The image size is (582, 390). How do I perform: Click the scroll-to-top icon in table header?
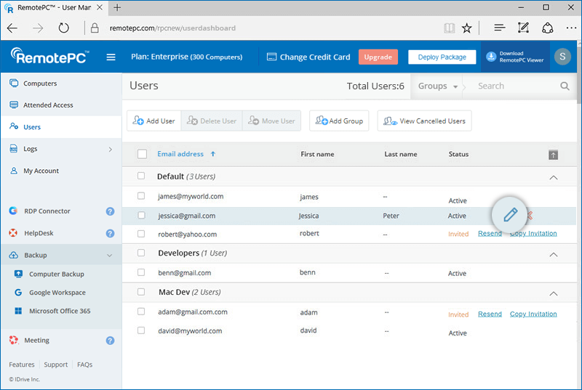pos(553,155)
